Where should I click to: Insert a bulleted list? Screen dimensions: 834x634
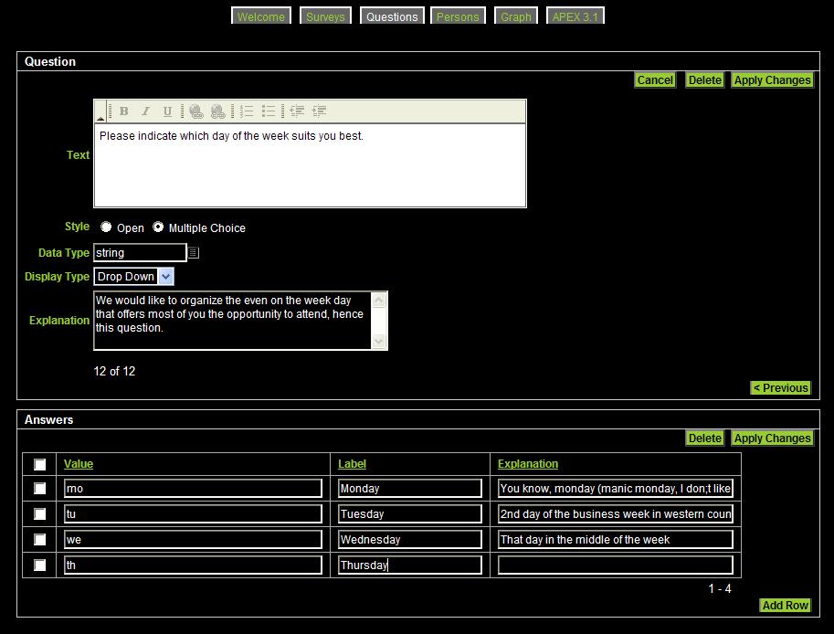tap(268, 111)
